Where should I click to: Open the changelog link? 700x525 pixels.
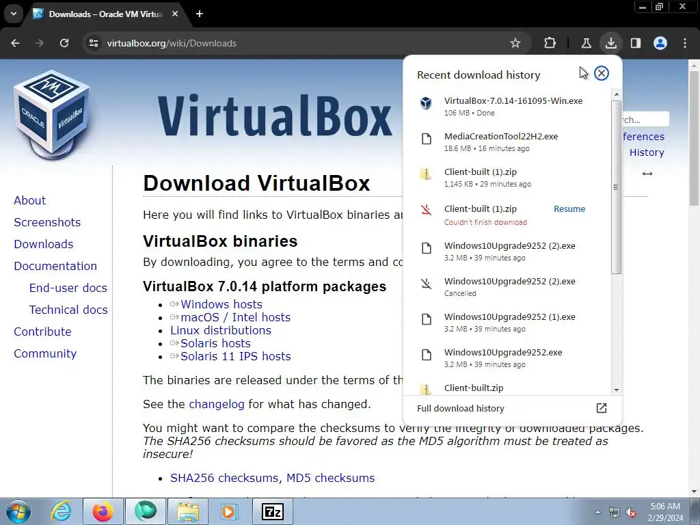[x=217, y=404]
